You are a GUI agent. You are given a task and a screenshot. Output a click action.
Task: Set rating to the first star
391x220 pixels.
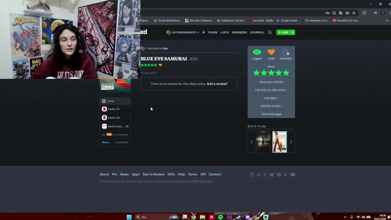(x=256, y=73)
